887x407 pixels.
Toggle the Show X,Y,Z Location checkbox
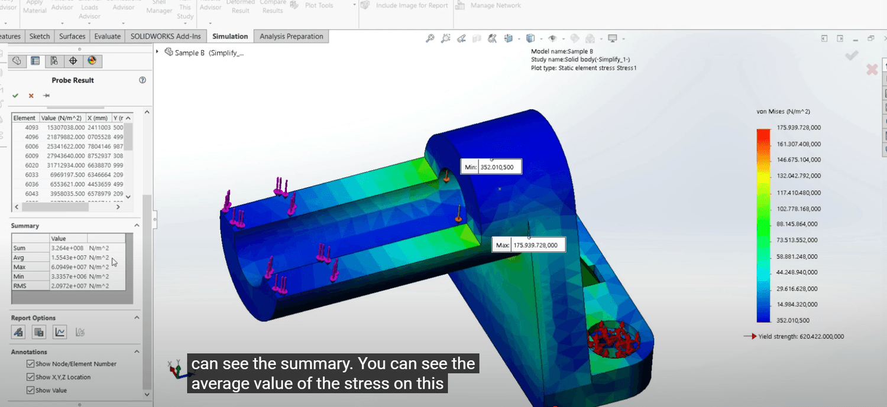point(30,377)
